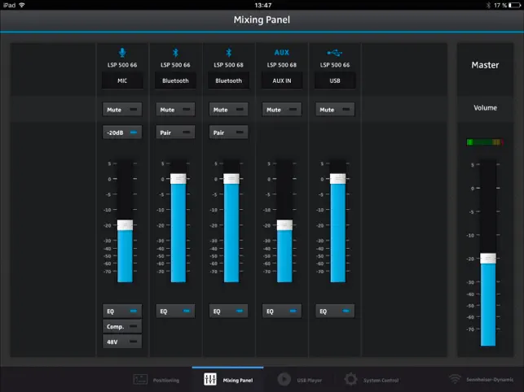Tap the 13:47 clock in status bar
This screenshot has width=524, height=392.
coord(263,5)
